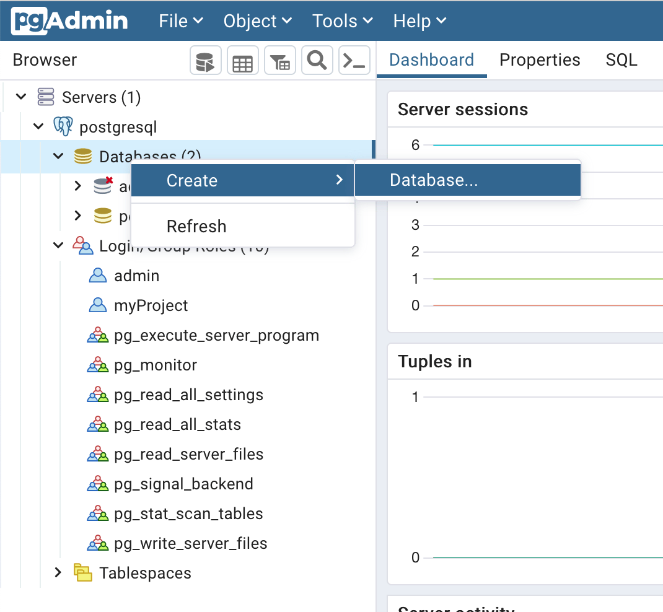The width and height of the screenshot is (663, 612).
Task: Select the myProject role
Action: tap(151, 305)
